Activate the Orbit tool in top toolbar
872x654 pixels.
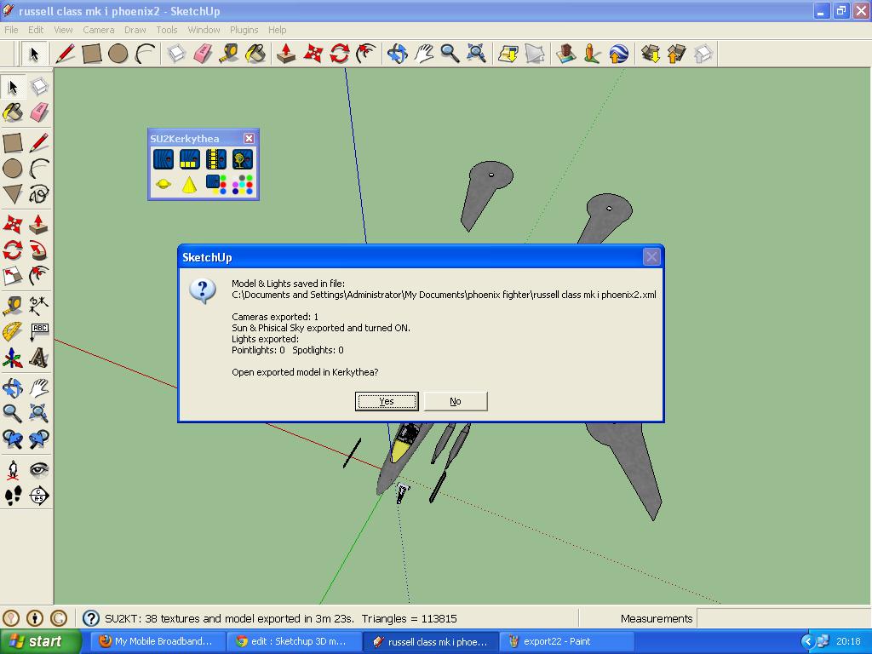[x=397, y=54]
